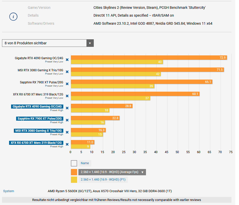The image size is (239, 205).
Task: Open the '8 von 8 Produkten sichtbar' dropdown
Action: (x=48, y=43)
